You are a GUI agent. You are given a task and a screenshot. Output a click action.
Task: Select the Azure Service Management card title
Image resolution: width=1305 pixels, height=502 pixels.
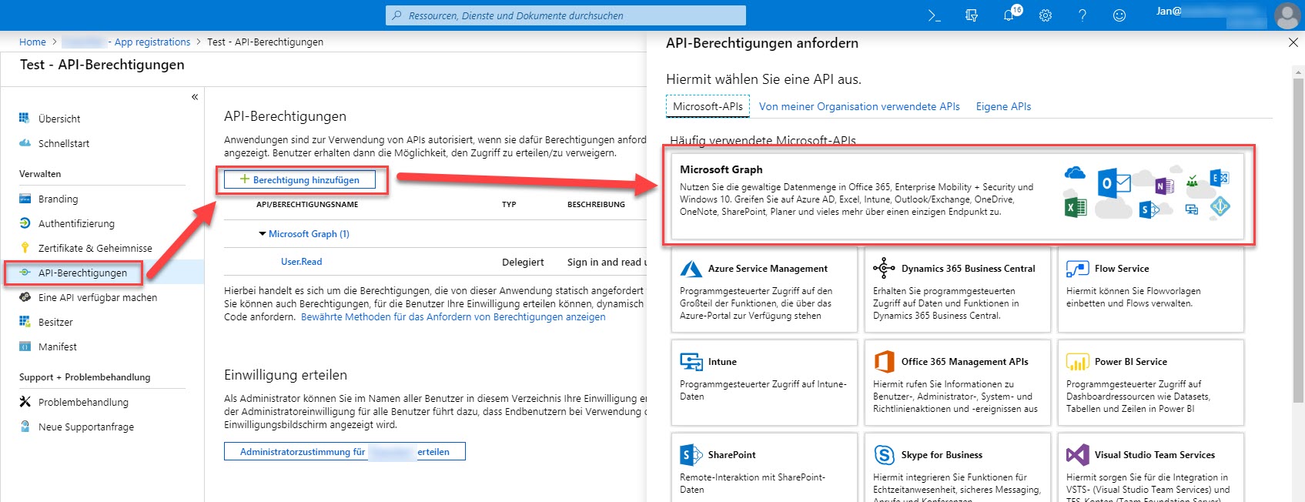768,269
